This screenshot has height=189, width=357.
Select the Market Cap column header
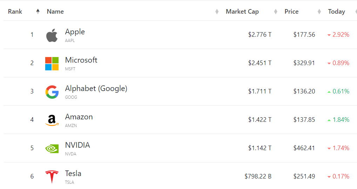pyautogui.click(x=242, y=12)
